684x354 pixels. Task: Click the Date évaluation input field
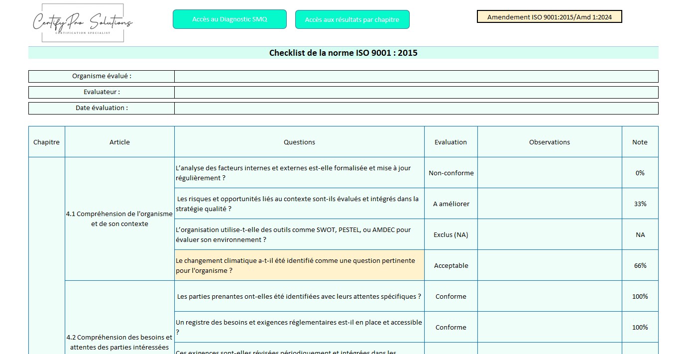coord(416,108)
